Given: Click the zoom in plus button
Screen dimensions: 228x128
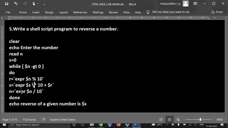Looking at the screenshot, I should click(x=212, y=119).
